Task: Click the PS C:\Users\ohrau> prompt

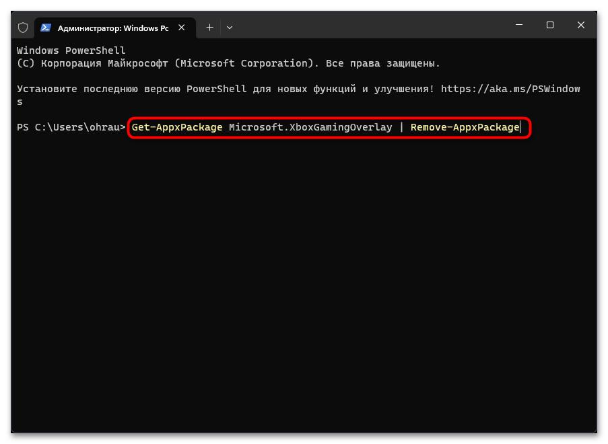Action: tap(71, 127)
